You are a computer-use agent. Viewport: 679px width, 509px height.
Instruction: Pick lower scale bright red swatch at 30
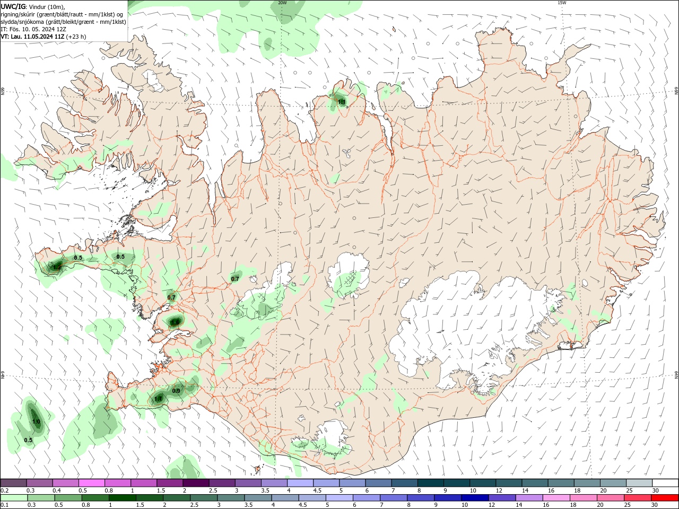click(x=665, y=498)
